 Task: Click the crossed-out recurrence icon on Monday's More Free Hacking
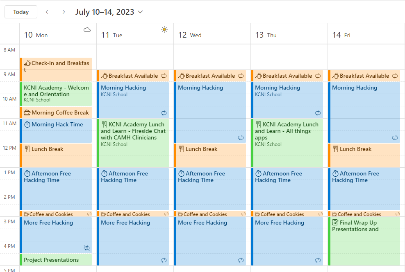[x=86, y=248]
